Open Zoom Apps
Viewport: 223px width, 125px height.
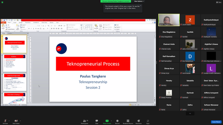pos(148,122)
